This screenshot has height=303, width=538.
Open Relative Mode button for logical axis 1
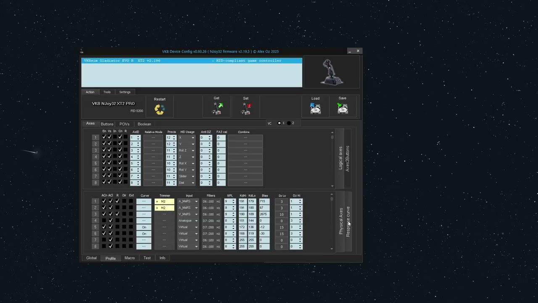[153, 138]
